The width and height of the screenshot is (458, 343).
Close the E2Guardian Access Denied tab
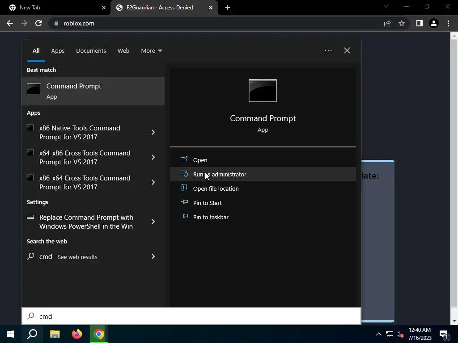(211, 8)
